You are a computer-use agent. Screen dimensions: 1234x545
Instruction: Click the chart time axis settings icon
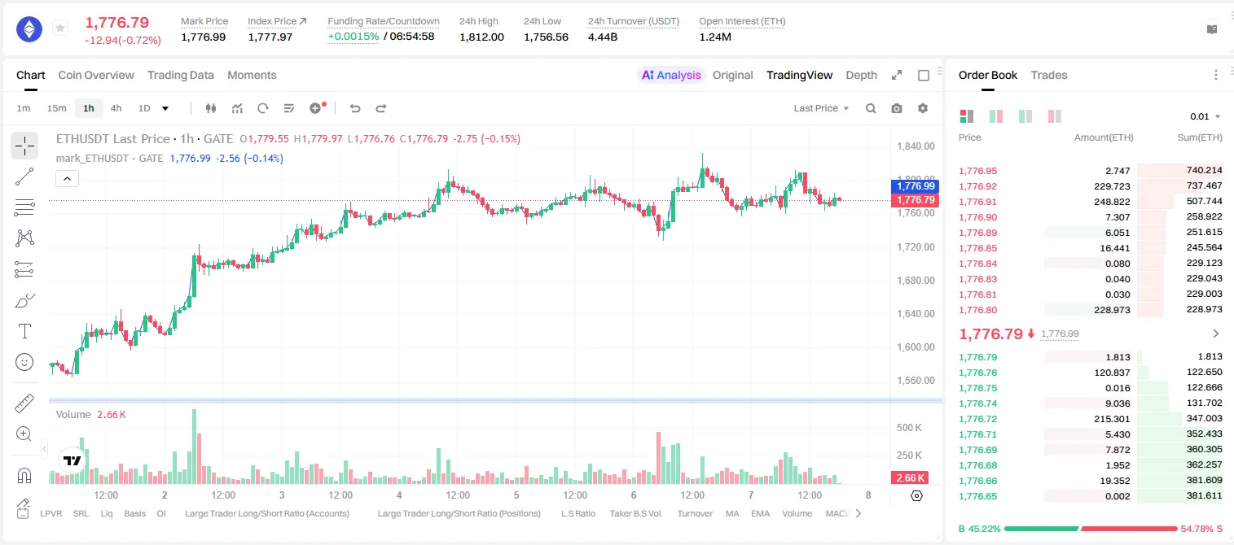(916, 495)
